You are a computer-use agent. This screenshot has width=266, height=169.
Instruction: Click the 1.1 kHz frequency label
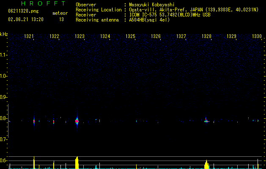click(3, 55)
